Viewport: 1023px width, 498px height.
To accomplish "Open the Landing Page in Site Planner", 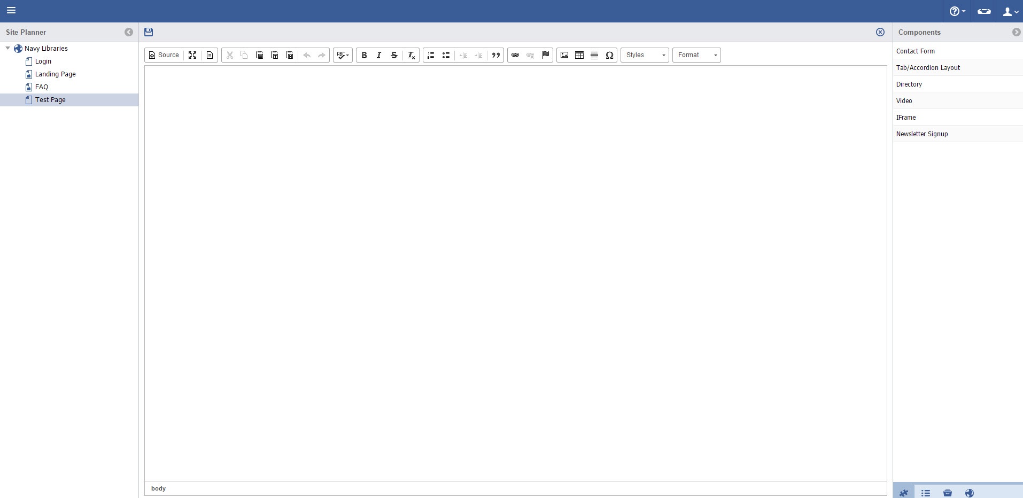I will point(55,74).
